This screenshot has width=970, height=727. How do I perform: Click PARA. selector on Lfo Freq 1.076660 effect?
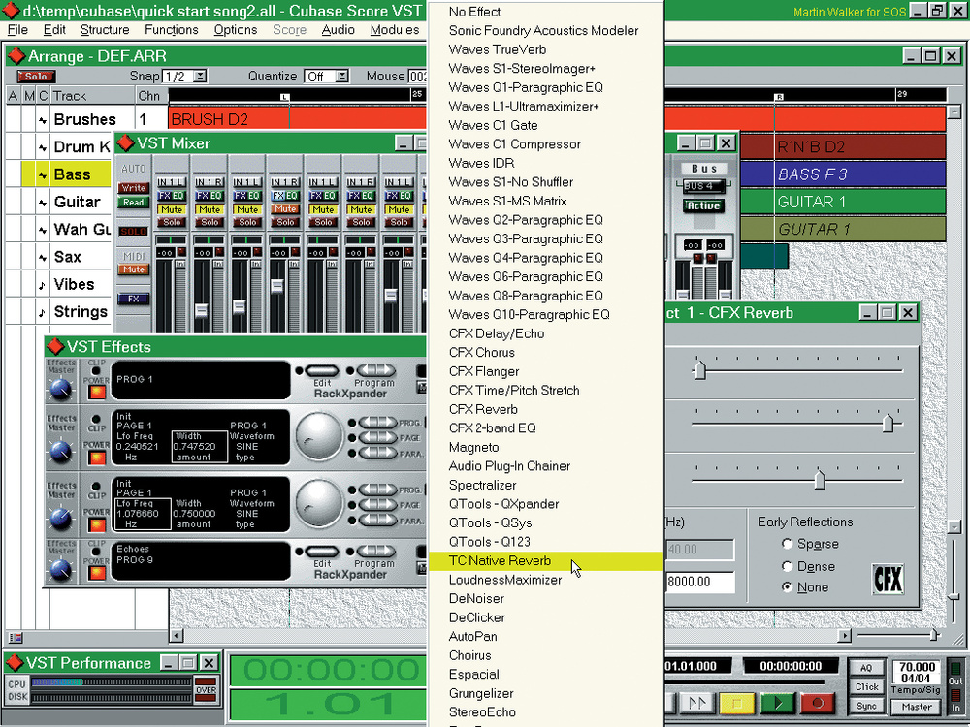(376, 521)
